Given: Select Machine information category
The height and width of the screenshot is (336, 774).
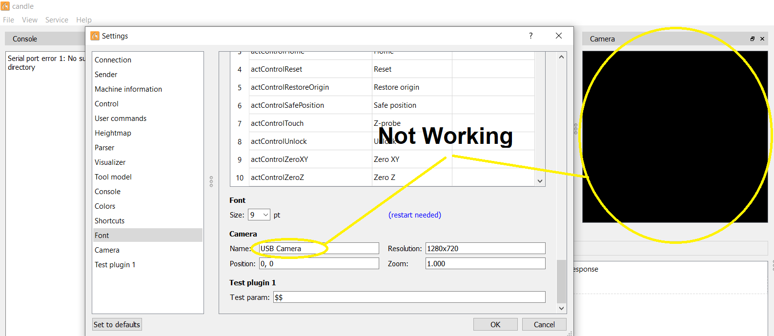Looking at the screenshot, I should tap(147, 89).
